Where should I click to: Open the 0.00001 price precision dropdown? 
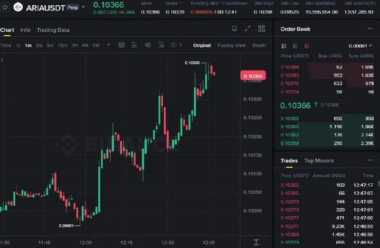coord(360,46)
